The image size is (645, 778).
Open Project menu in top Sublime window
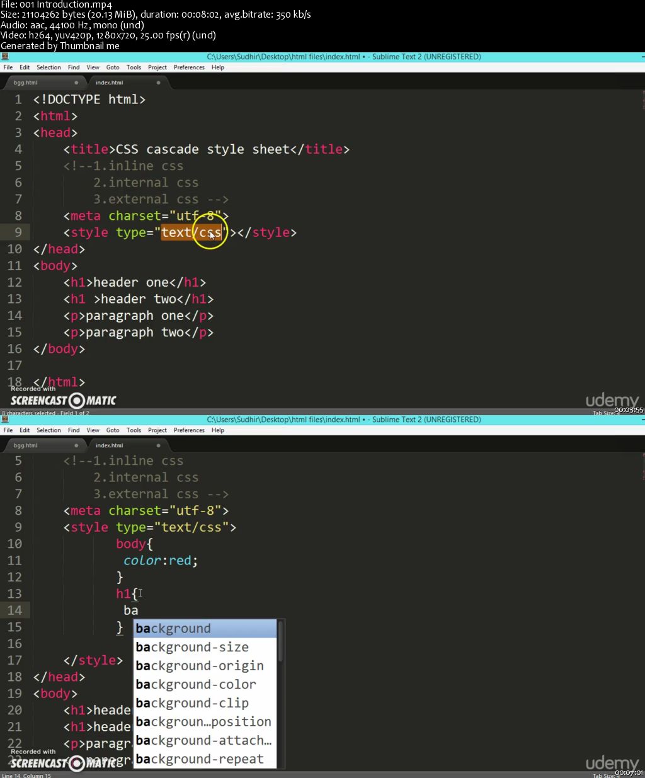[x=157, y=67]
